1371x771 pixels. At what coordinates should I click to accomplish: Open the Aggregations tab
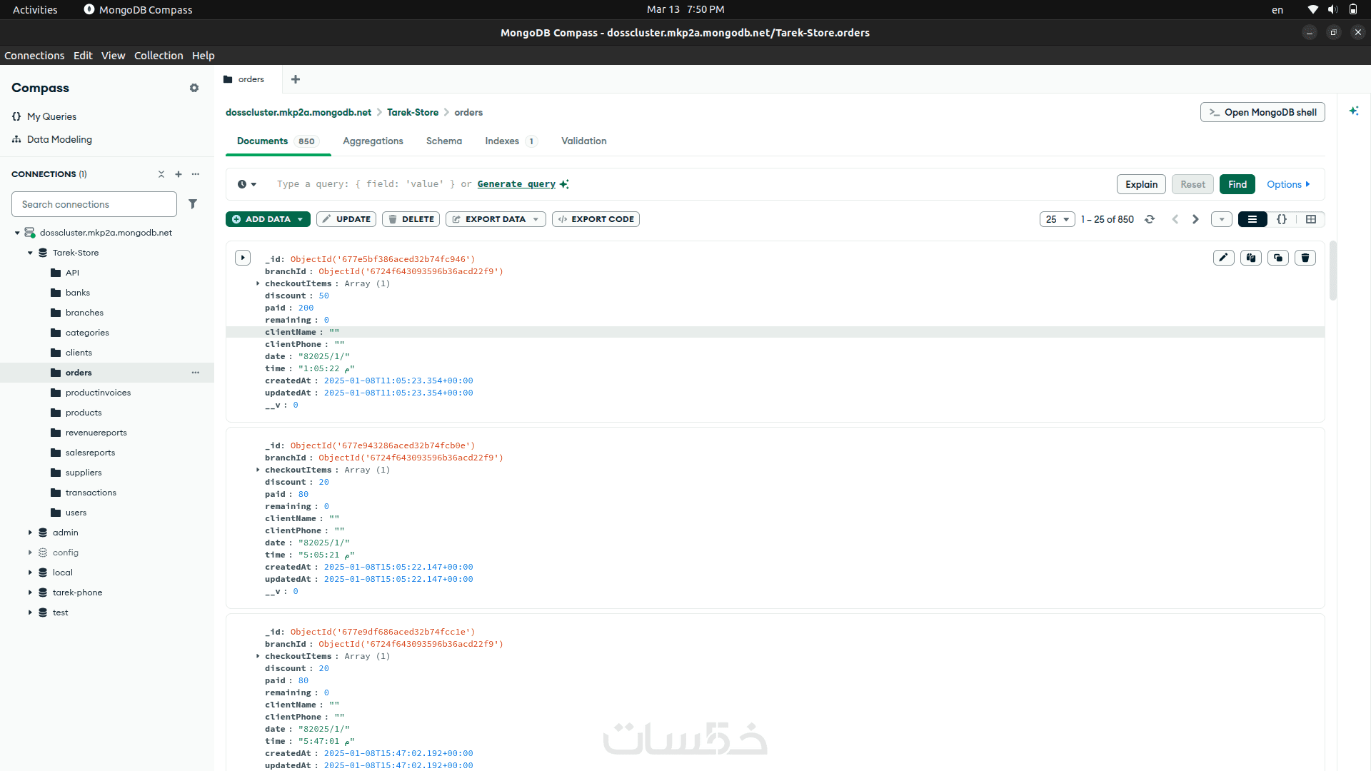coord(373,141)
